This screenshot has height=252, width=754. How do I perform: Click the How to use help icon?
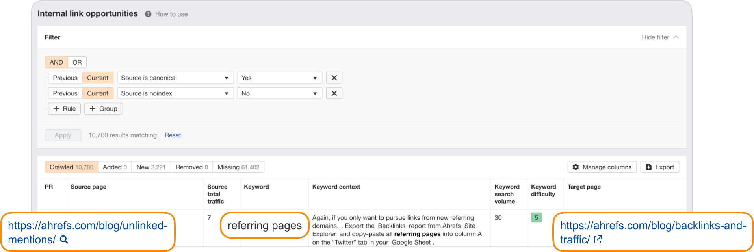(x=148, y=14)
